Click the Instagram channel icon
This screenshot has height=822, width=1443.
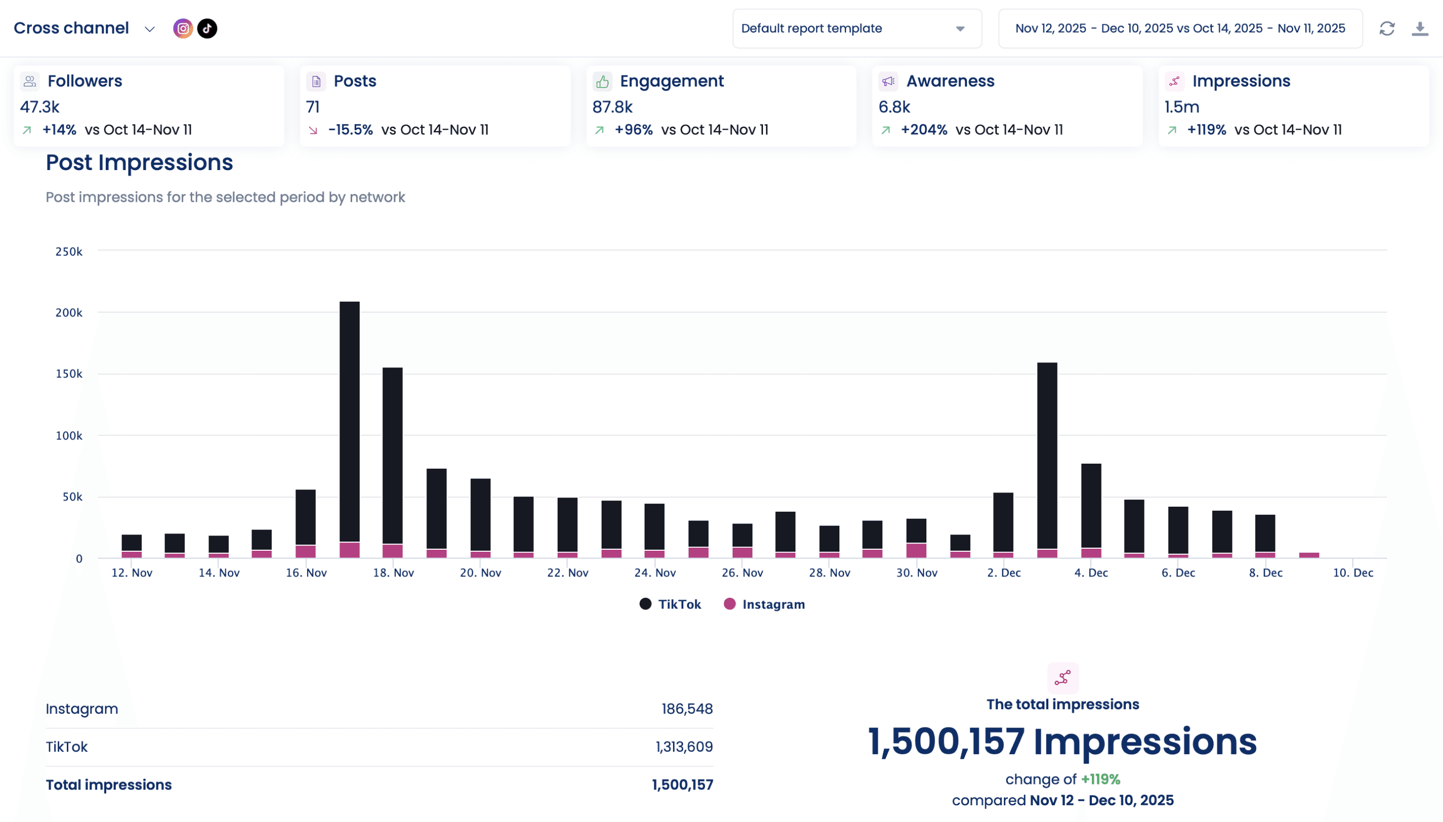(183, 28)
